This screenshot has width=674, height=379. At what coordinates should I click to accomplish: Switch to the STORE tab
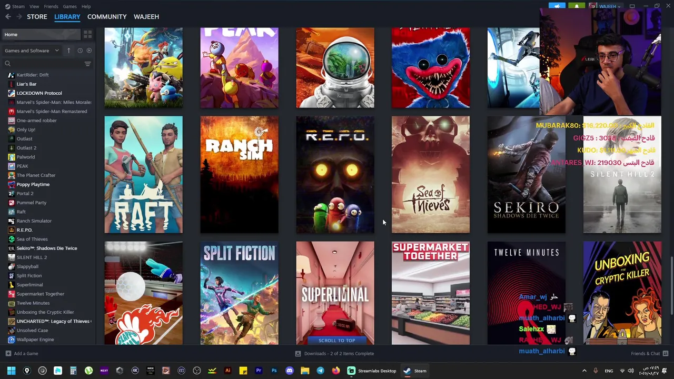(x=37, y=17)
